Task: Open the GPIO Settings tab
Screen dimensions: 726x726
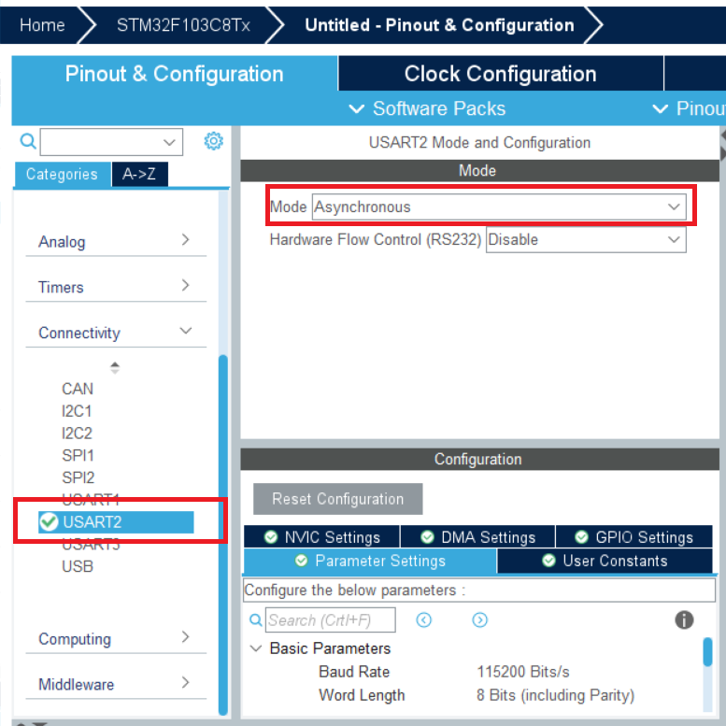Action: [633, 536]
